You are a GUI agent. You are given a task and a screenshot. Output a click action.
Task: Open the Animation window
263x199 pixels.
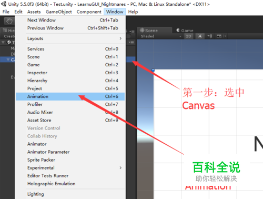click(70, 96)
